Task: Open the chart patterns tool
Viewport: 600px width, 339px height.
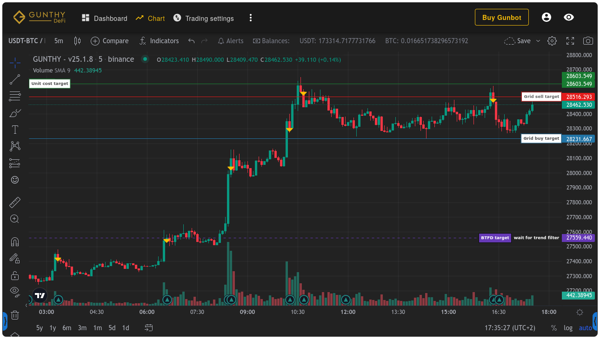Action: coord(15,146)
